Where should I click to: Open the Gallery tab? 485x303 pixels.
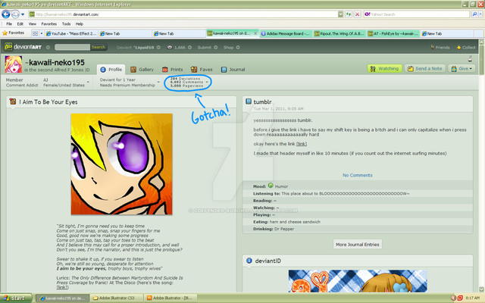(x=142, y=70)
